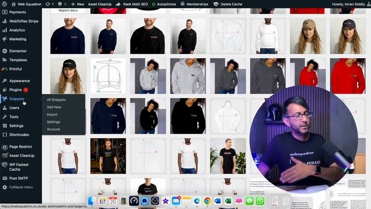Open Howdy, Imran Siddiq account menu
This screenshot has height=209, width=371.
tap(351, 4)
